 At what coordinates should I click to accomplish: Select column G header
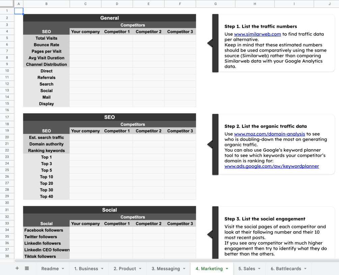[216, 4]
